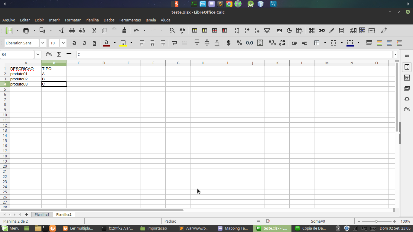This screenshot has height=232, width=413.
Task: Sort ascending using the toolbar icon
Action: coord(247,31)
